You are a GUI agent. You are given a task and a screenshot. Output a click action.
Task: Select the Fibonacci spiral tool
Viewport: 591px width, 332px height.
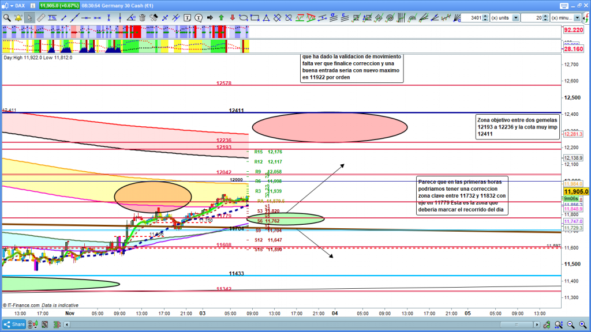pyautogui.click(x=390, y=18)
